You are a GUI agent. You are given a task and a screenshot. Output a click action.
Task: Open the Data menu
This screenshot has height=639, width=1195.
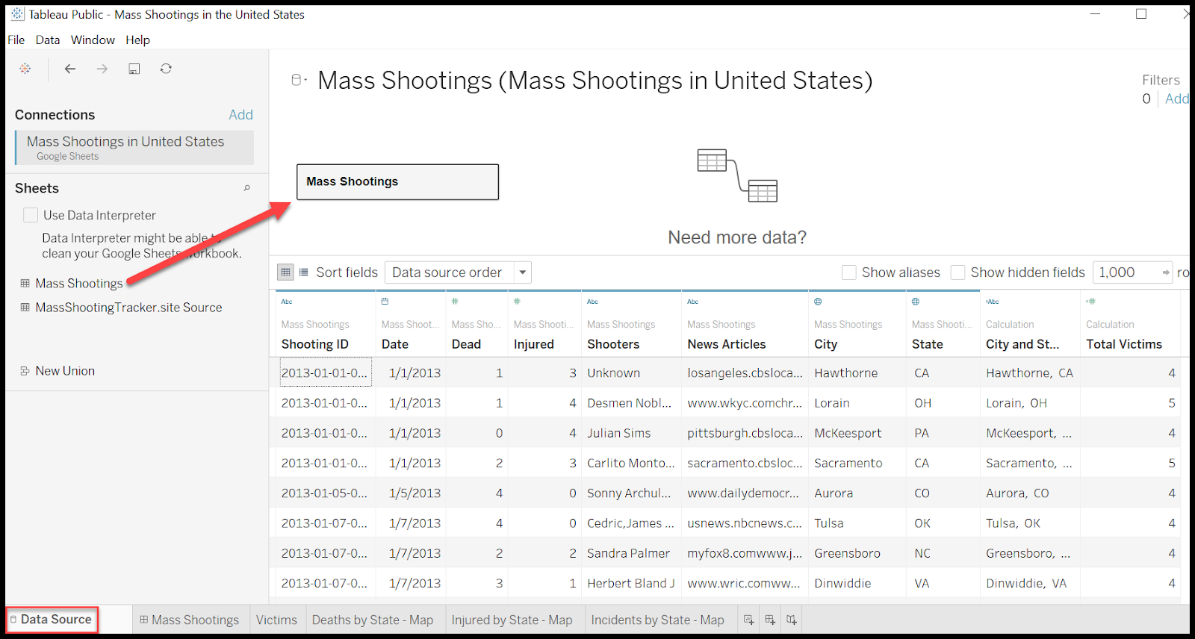[x=48, y=40]
